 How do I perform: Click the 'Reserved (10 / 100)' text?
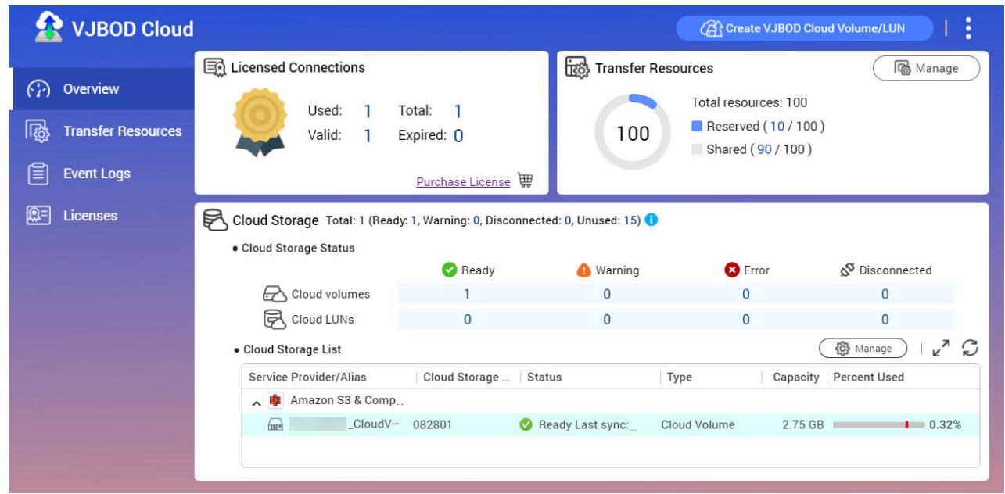pos(766,127)
